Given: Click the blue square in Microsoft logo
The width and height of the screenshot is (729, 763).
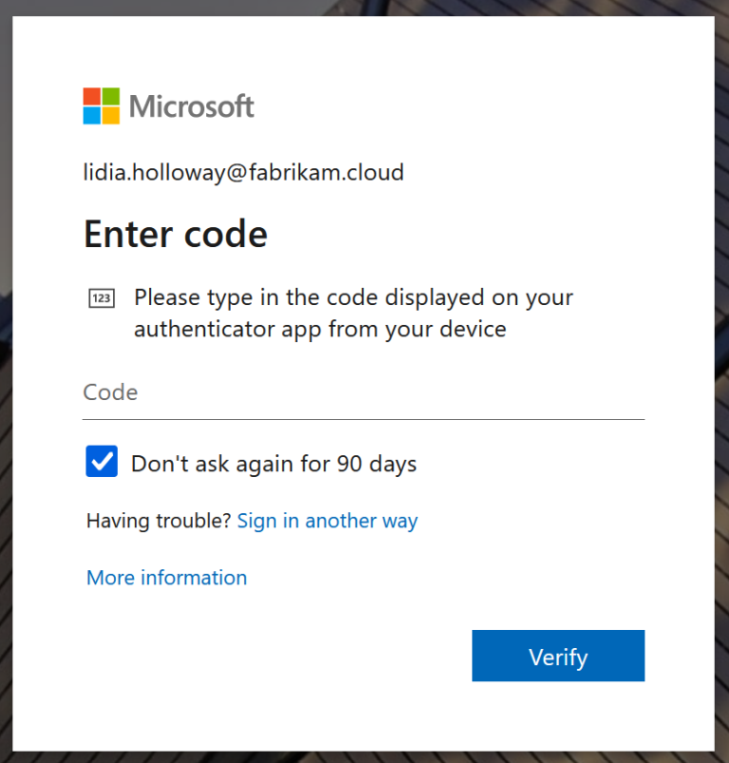Looking at the screenshot, I should click(92, 116).
